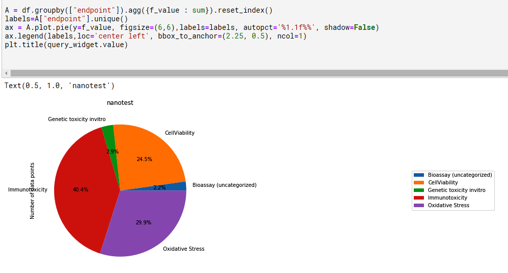This screenshot has width=508, height=273.
Task: Click the 40.4% percentage label
Action: (x=81, y=189)
